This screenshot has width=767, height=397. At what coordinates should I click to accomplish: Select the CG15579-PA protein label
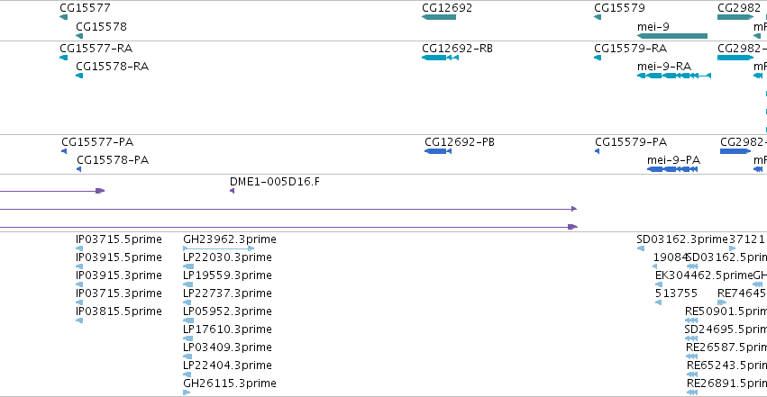631,142
